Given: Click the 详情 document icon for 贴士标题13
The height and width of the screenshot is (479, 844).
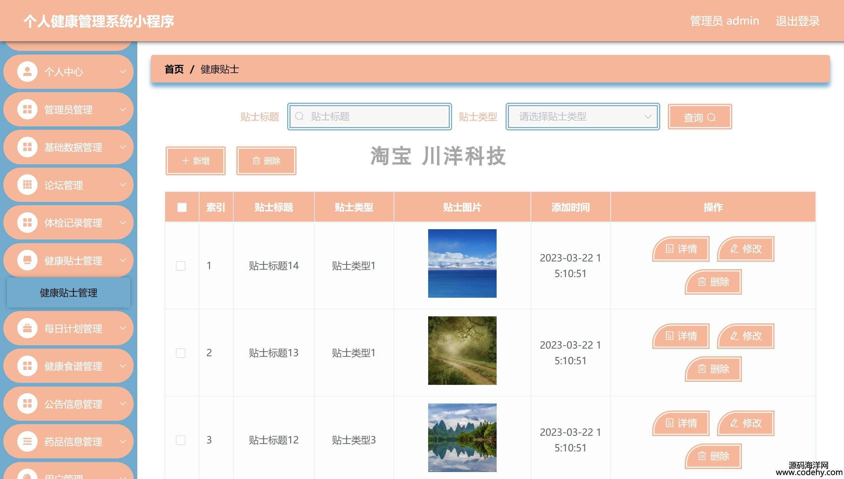Looking at the screenshot, I should (669, 336).
